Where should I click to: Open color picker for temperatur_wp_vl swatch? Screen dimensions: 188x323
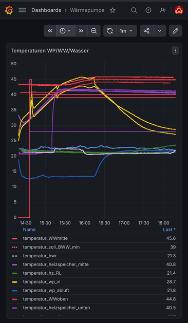tap(14, 282)
